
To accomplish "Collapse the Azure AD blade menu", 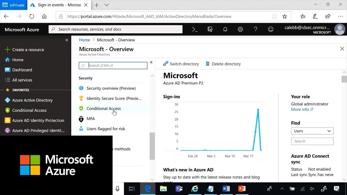I will click(x=151, y=62).
